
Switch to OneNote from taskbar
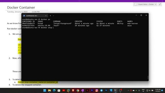coord(82,90)
